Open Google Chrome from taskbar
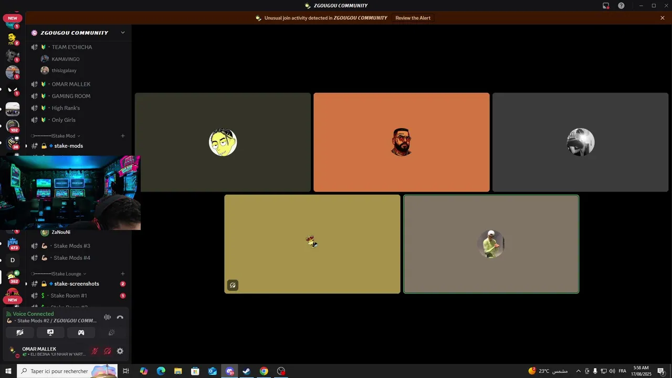Screen dimensions: 672x378 pos(264,371)
